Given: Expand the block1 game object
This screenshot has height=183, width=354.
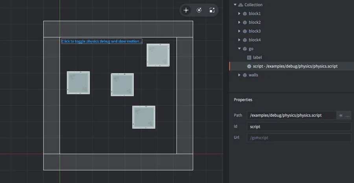Looking at the screenshot, I should pos(239,14).
